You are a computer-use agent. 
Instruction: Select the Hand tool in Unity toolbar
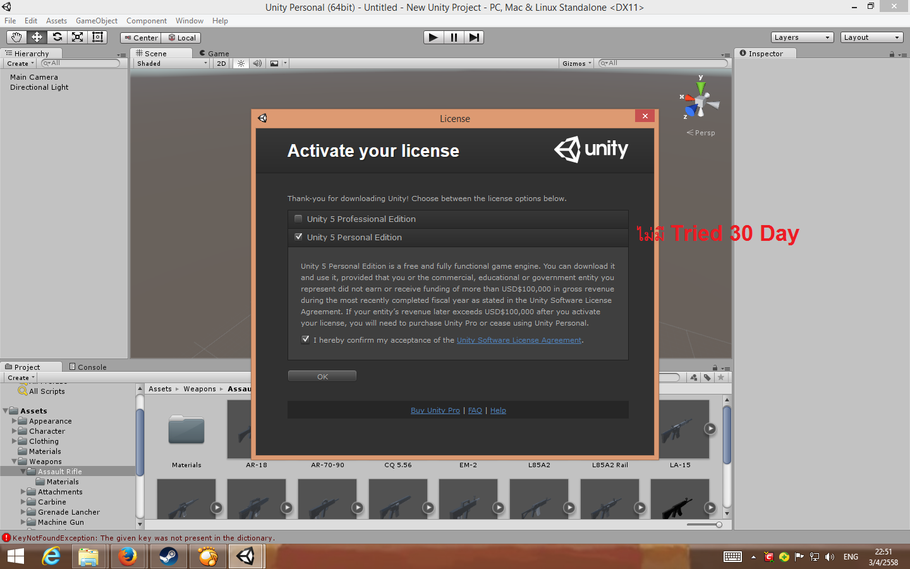point(16,37)
